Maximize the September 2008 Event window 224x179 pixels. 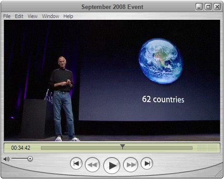[208, 7]
